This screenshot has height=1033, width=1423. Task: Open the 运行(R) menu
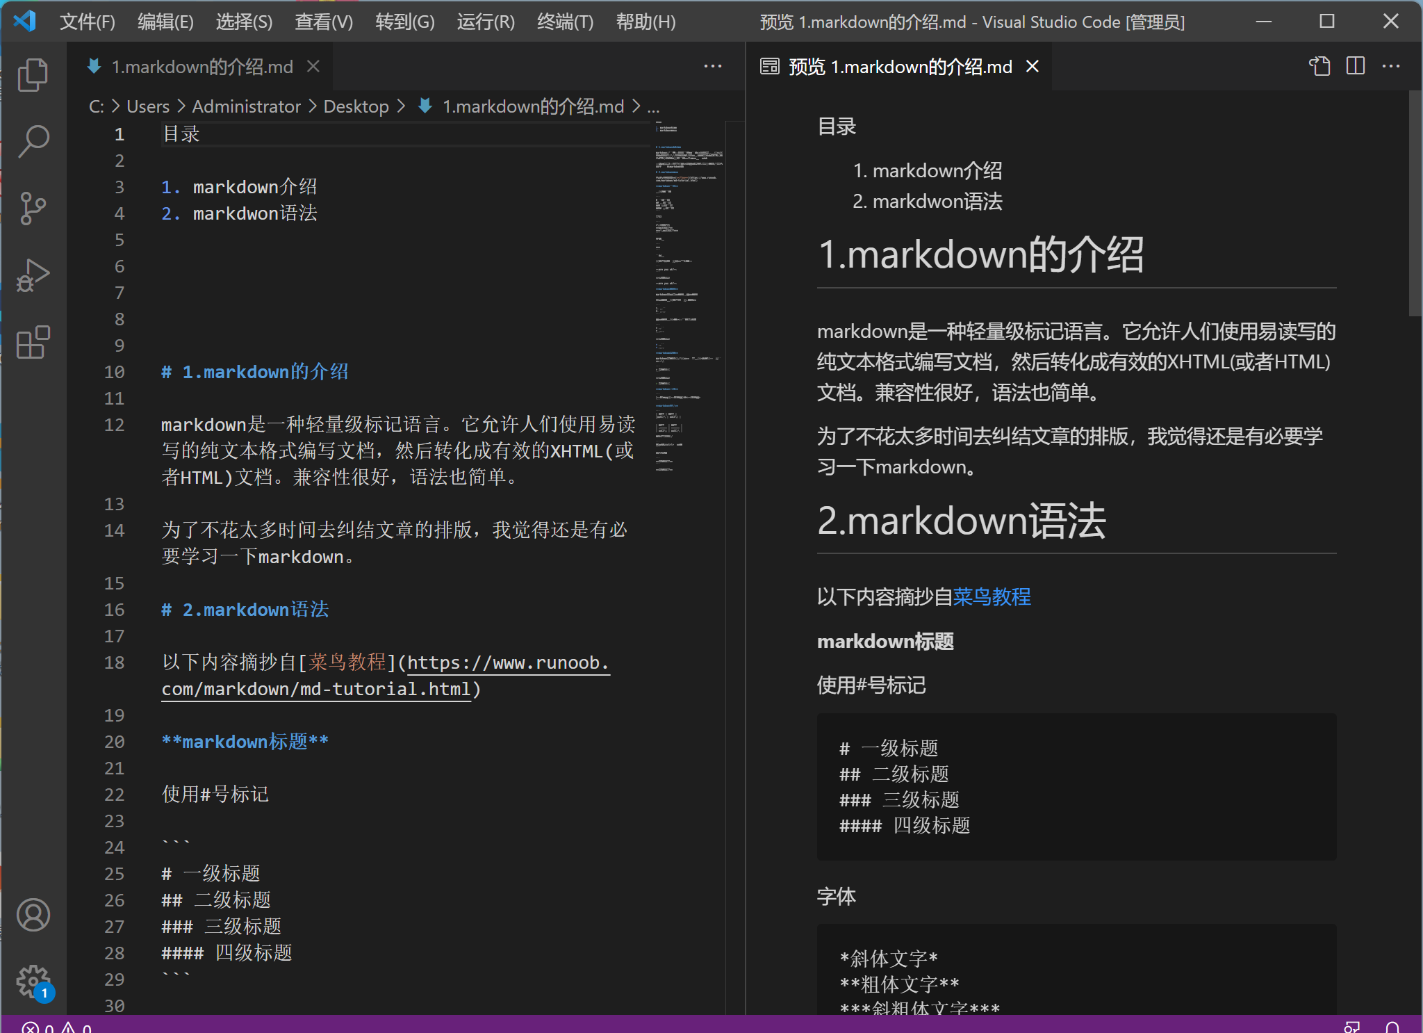coord(486,22)
